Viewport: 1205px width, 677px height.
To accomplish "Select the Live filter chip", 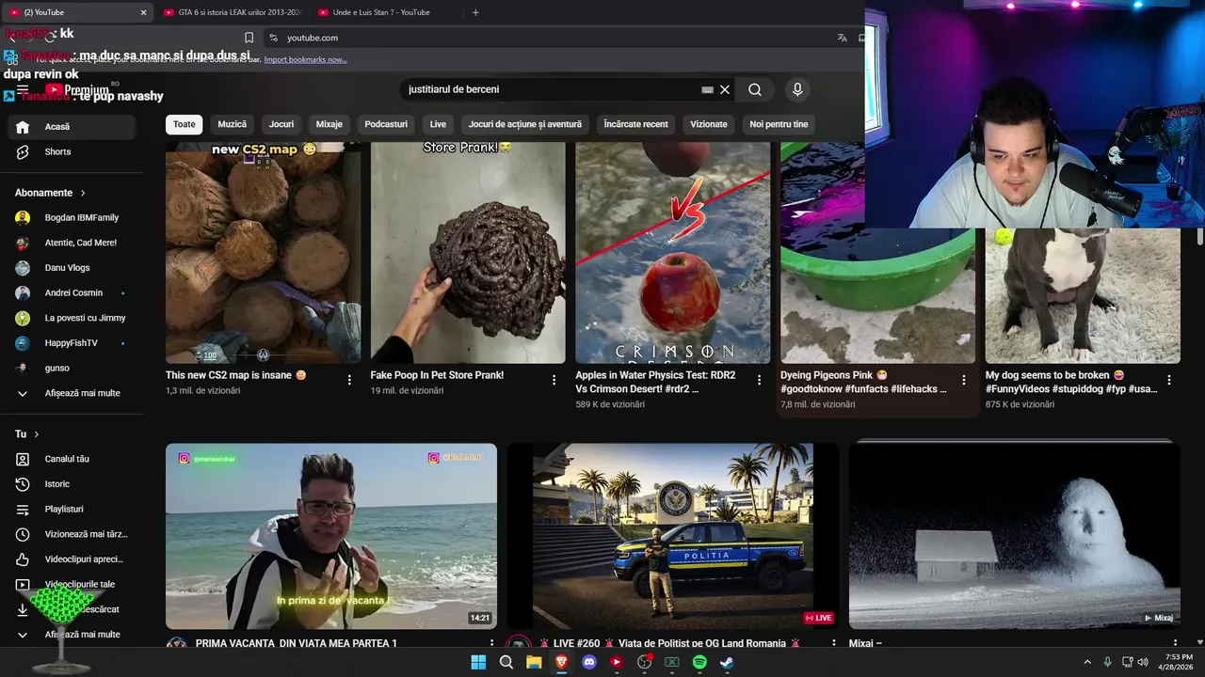I will point(439,124).
